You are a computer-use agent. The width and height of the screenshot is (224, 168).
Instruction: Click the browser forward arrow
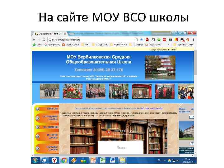[39, 40]
